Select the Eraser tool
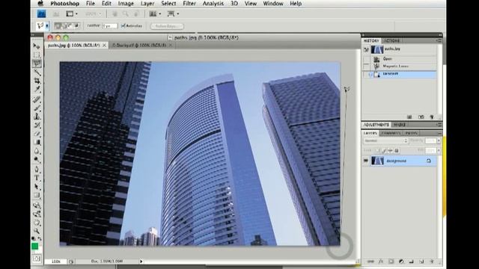Image resolution: width=479 pixels, height=269 pixels. pos(37,133)
